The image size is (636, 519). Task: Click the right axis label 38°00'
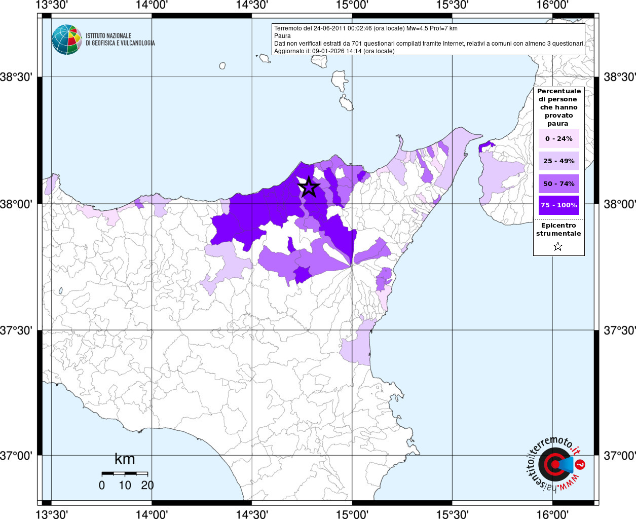619,204
